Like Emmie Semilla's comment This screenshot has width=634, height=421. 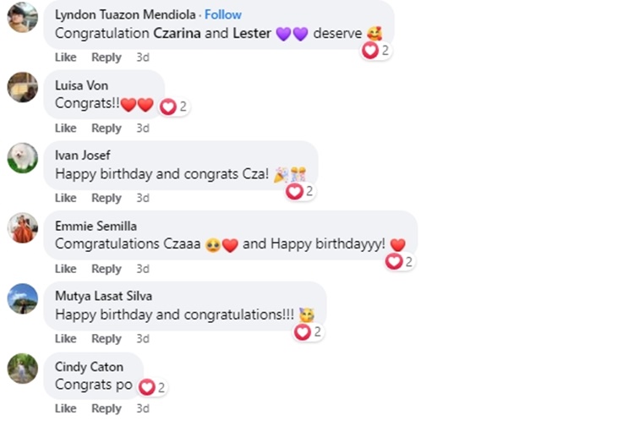pos(65,269)
